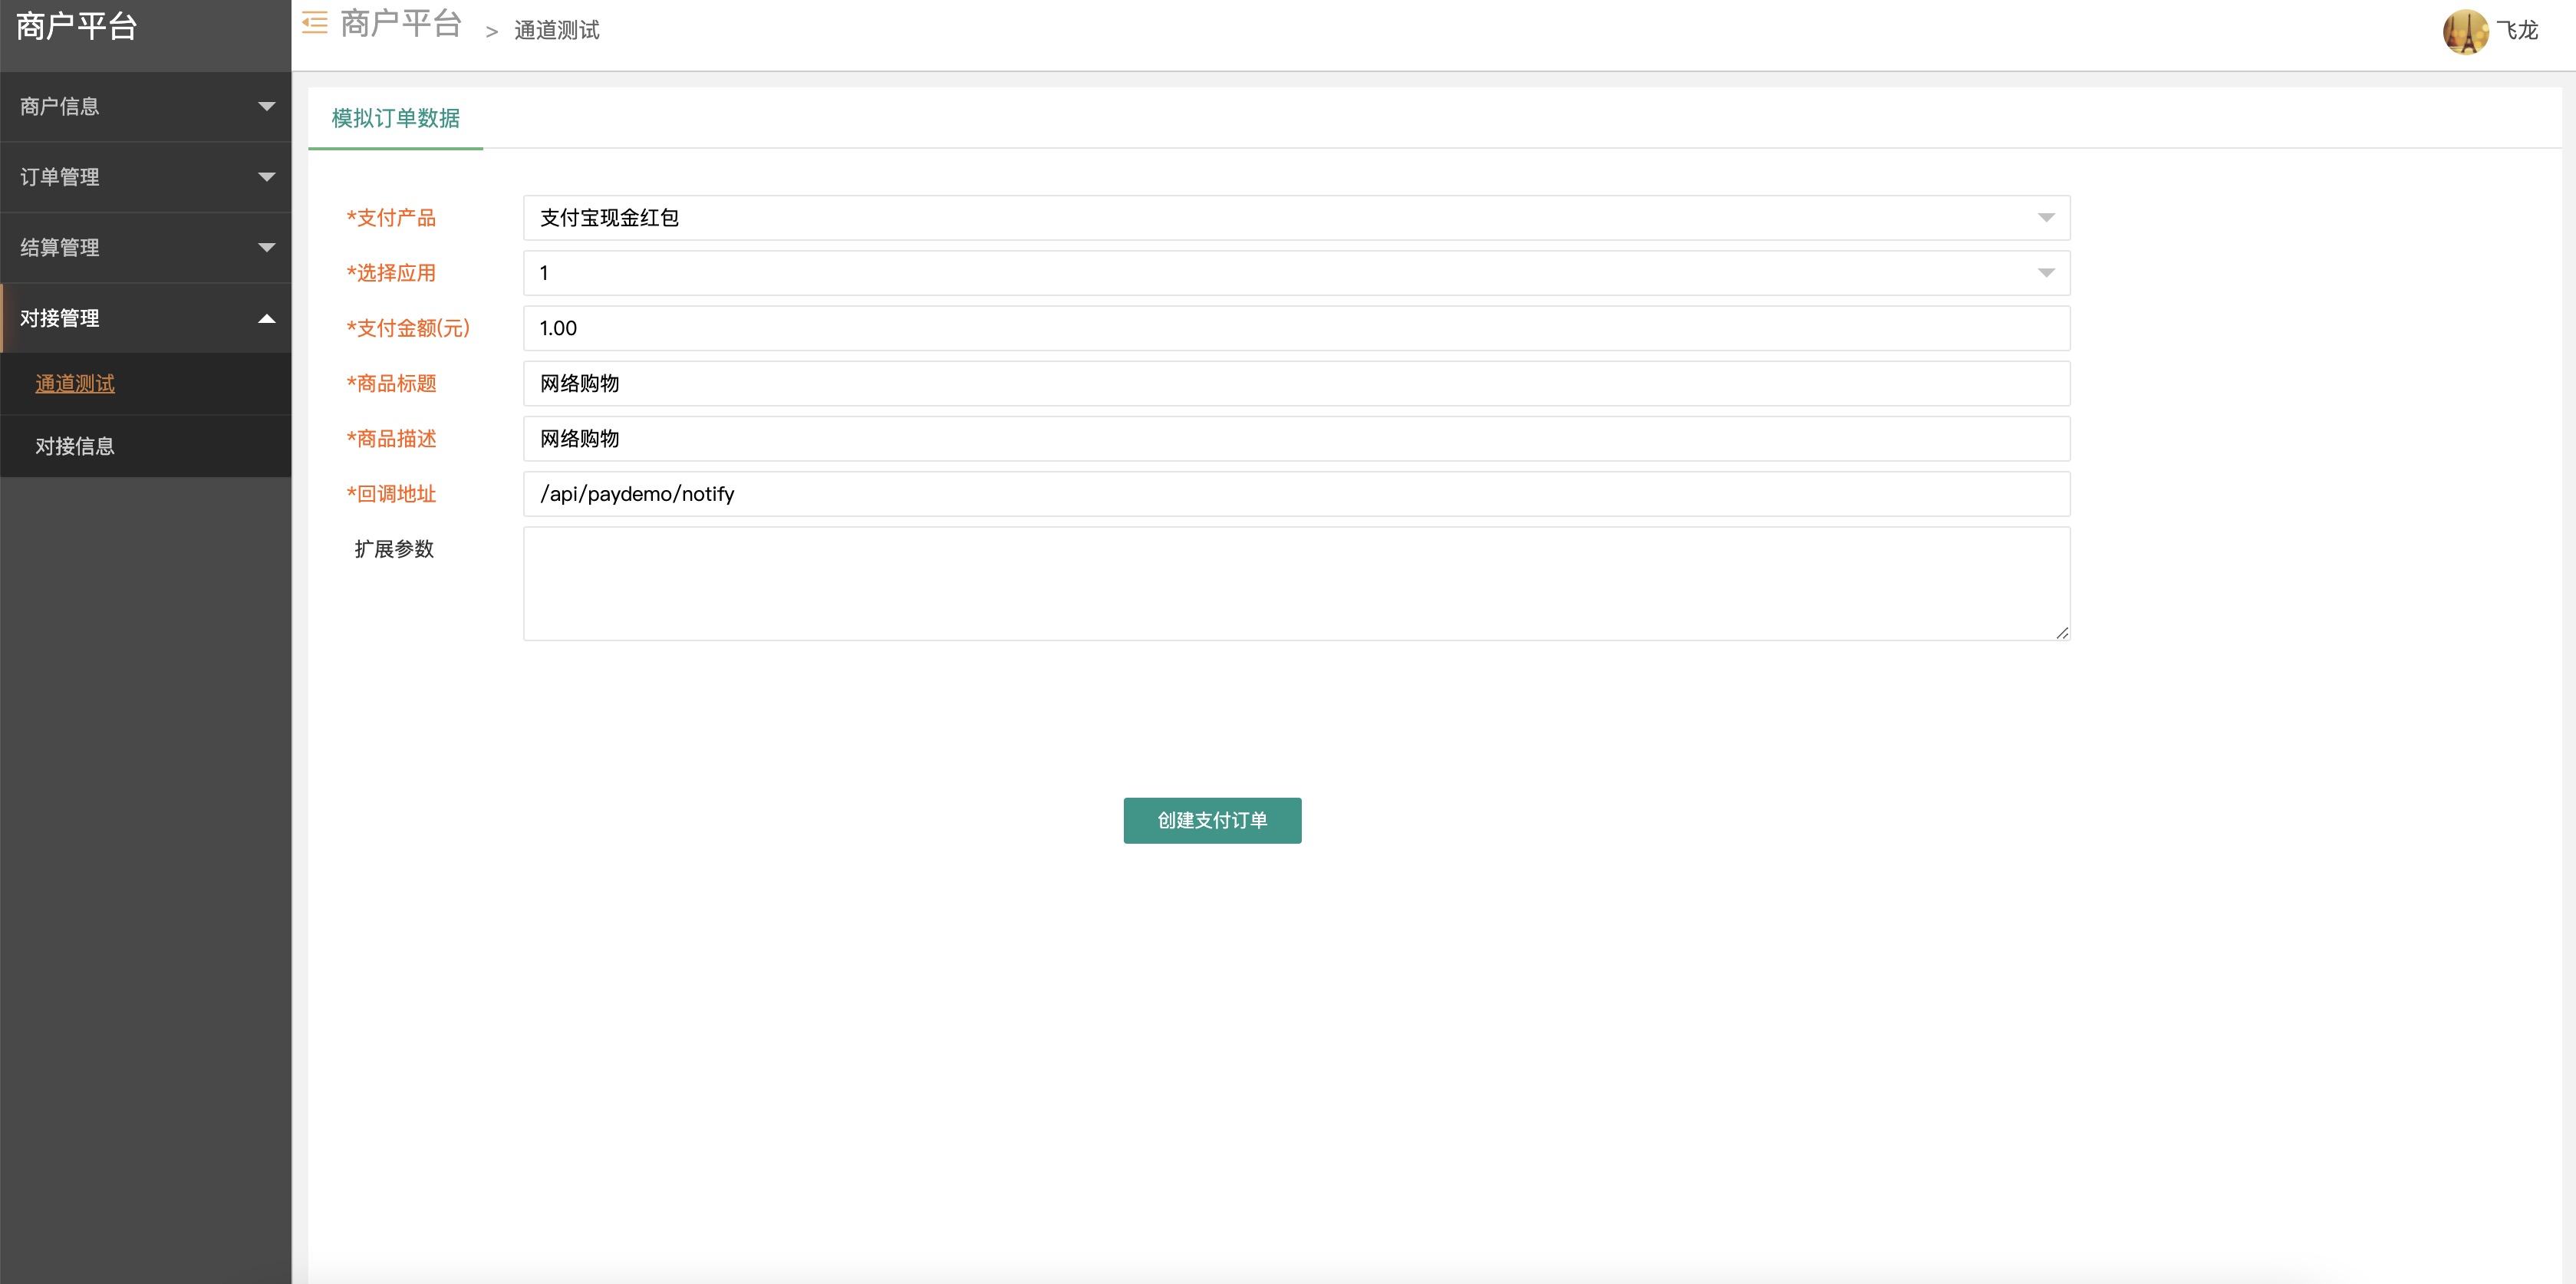The height and width of the screenshot is (1284, 2576).
Task: Open the user avatar picture
Action: [x=2465, y=32]
